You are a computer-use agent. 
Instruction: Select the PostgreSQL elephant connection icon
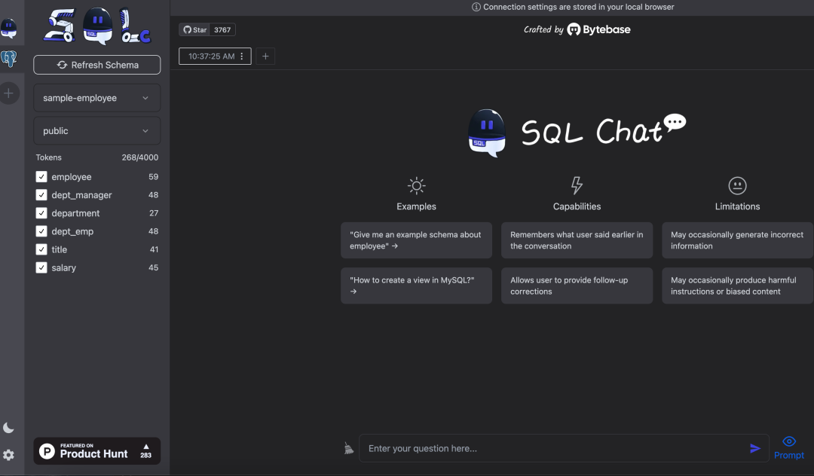click(x=9, y=59)
